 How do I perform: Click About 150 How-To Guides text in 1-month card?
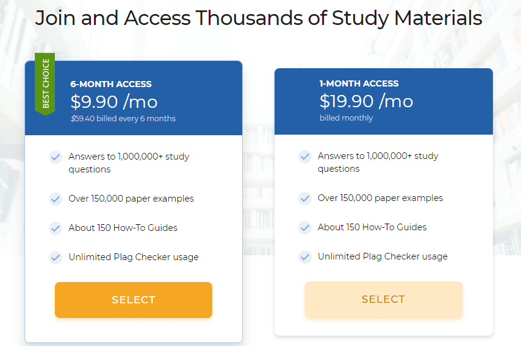(x=372, y=227)
